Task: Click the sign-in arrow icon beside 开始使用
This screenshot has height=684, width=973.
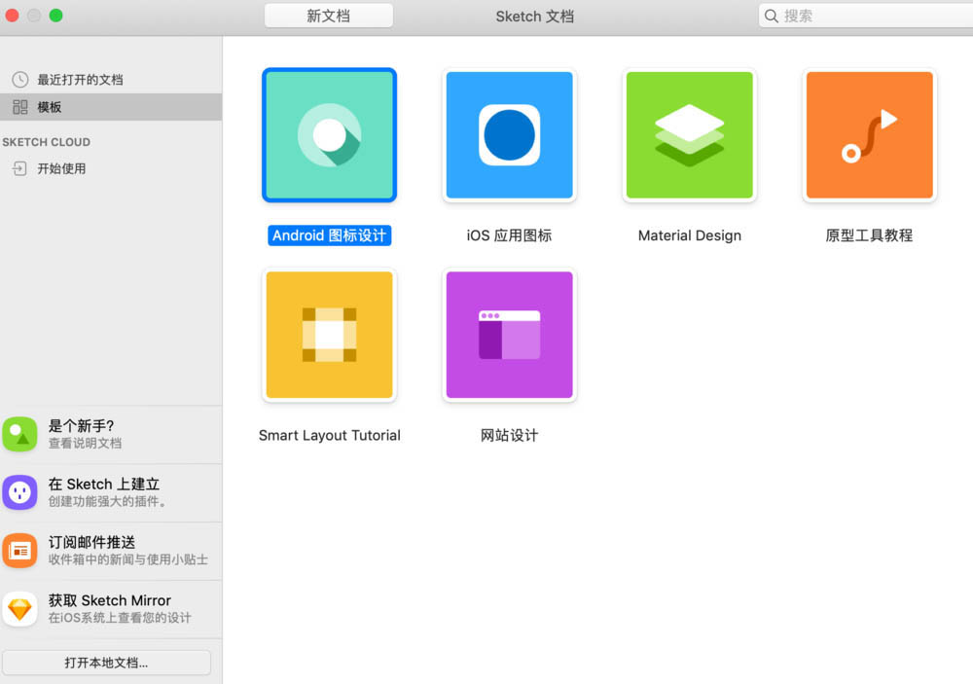Action: click(x=19, y=168)
